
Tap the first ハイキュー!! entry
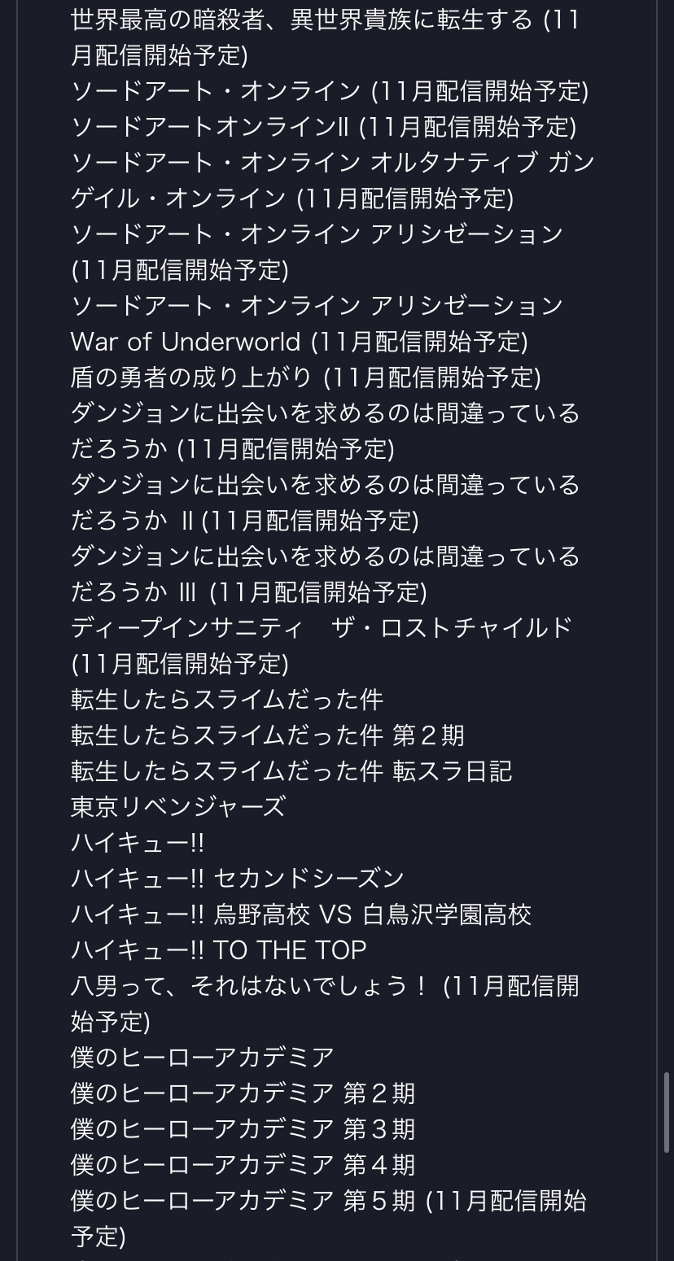click(138, 842)
